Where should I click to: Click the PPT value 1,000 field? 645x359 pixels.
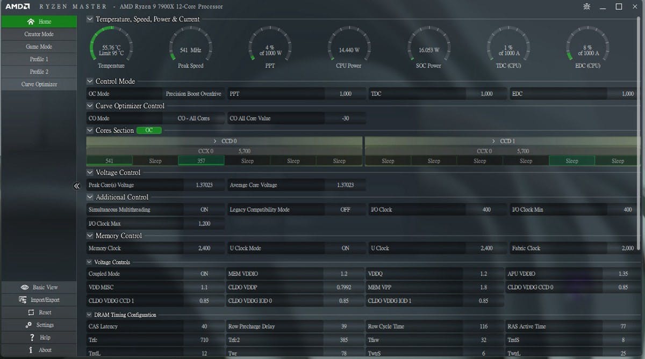[345, 94]
